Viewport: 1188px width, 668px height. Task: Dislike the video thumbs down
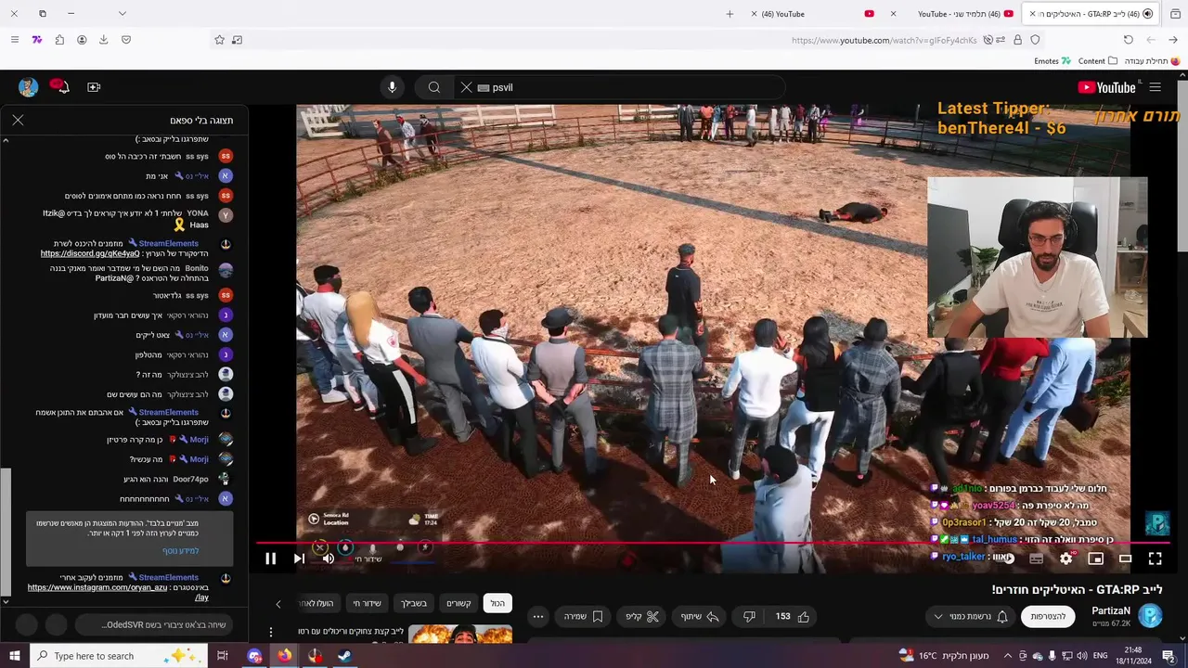749,616
